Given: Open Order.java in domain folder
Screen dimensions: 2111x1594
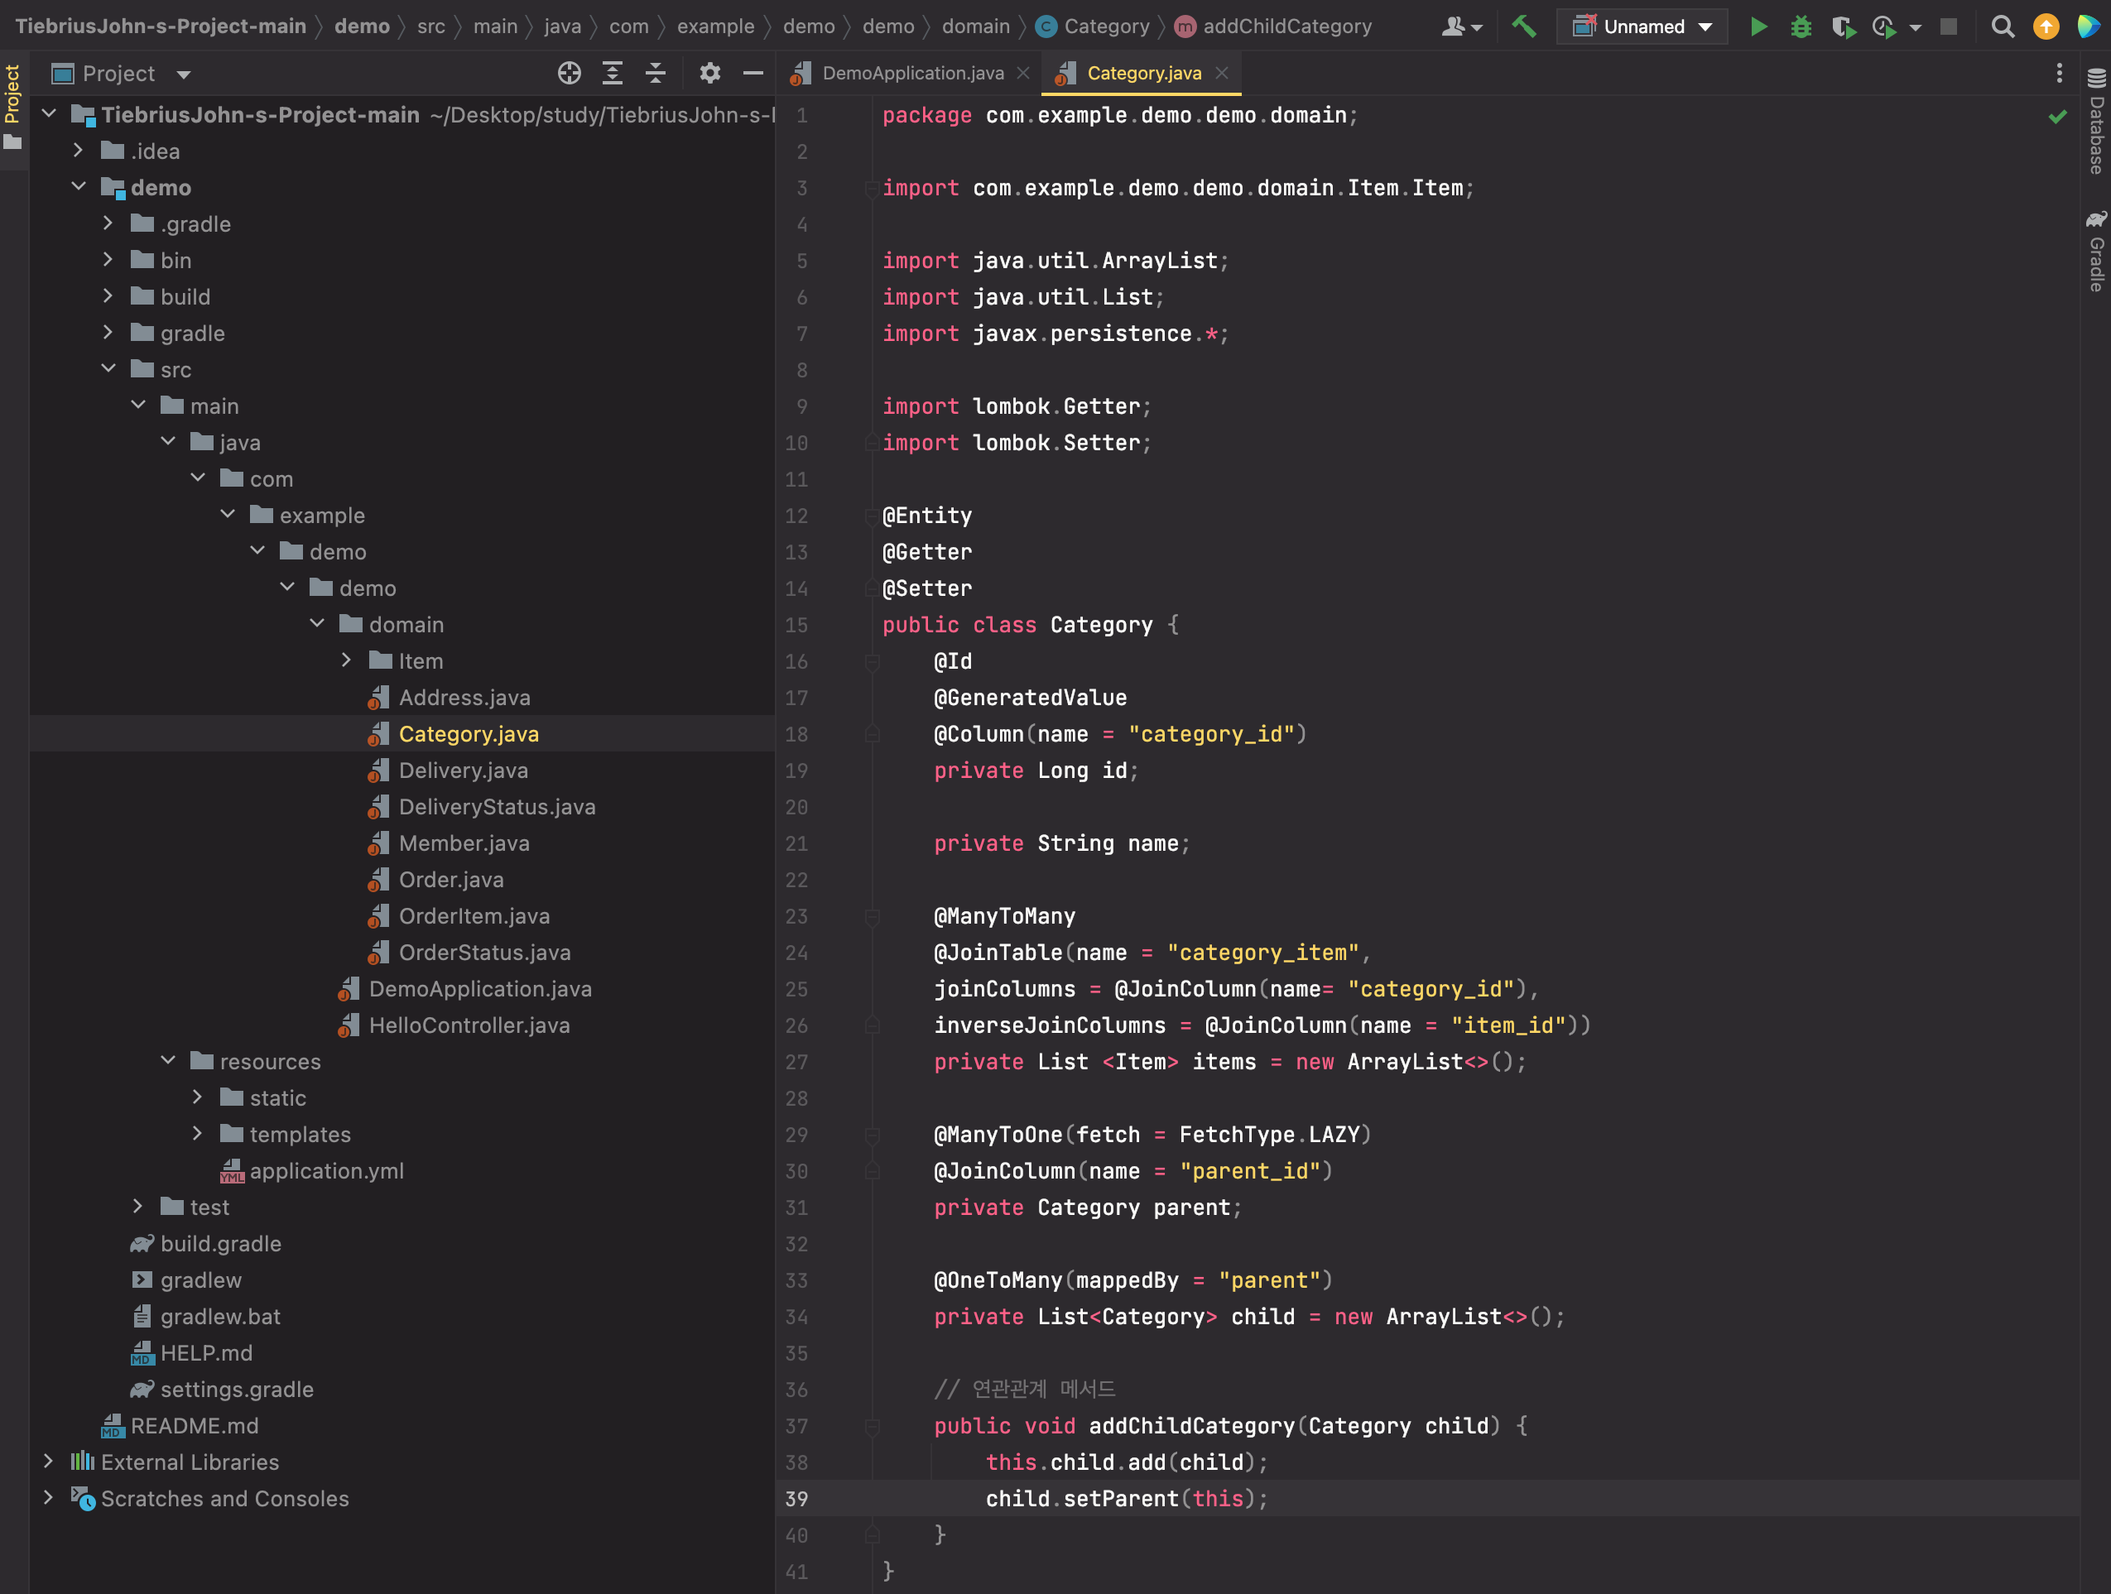Looking at the screenshot, I should point(454,879).
